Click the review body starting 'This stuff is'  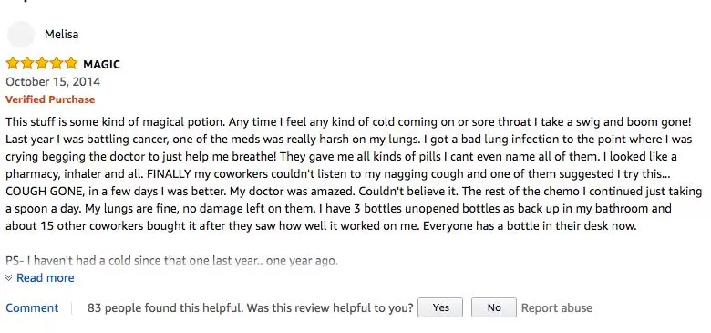354,174
